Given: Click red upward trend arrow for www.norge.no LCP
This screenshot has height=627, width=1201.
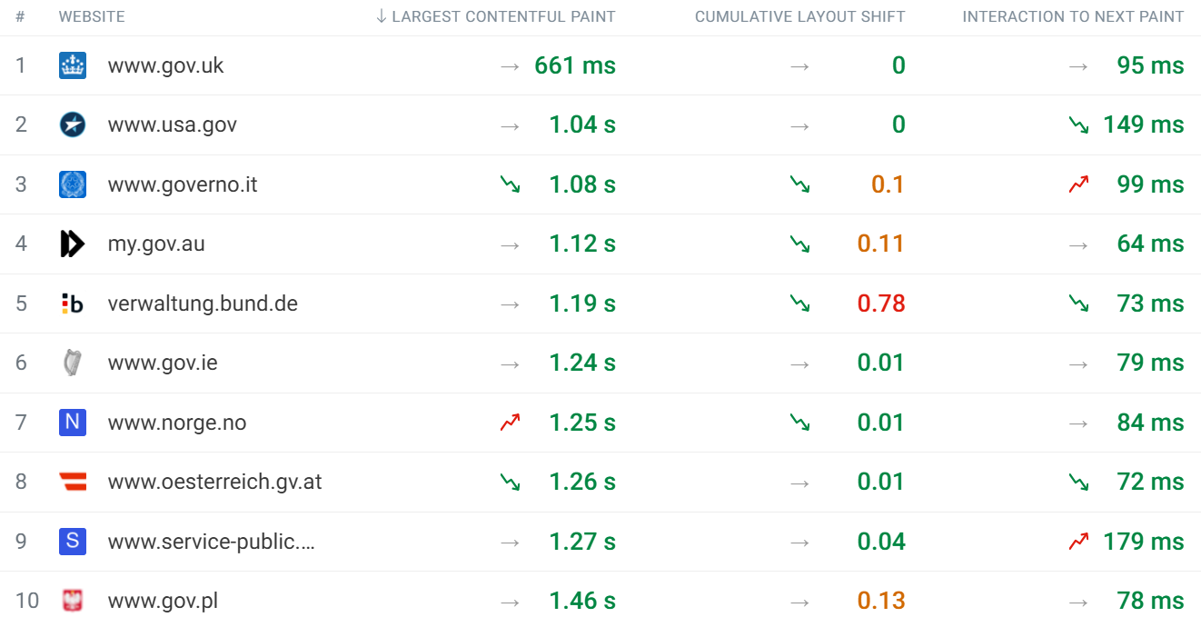Looking at the screenshot, I should tap(510, 423).
